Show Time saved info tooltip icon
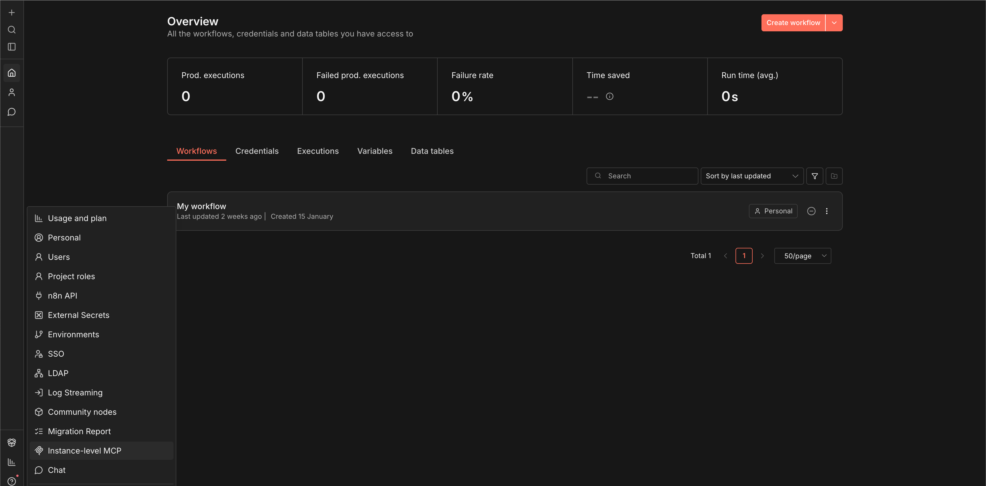This screenshot has height=486, width=986. 609,96
